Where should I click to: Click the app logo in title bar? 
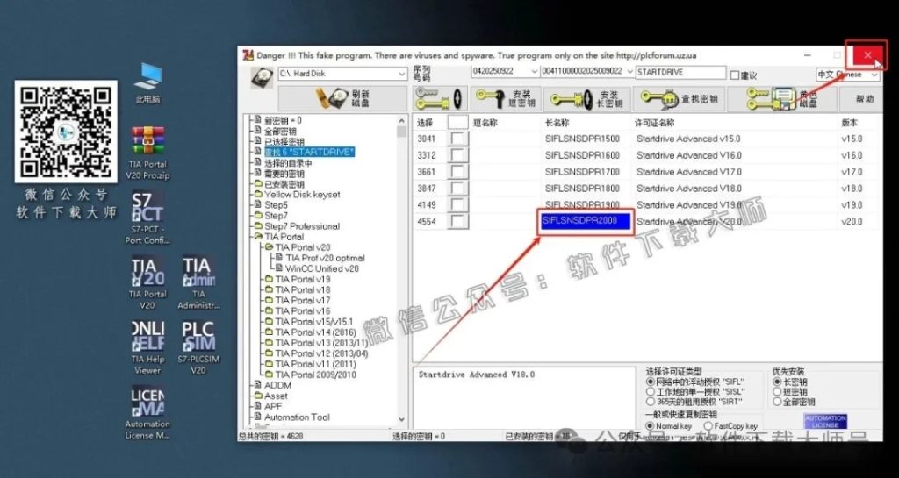pos(248,55)
